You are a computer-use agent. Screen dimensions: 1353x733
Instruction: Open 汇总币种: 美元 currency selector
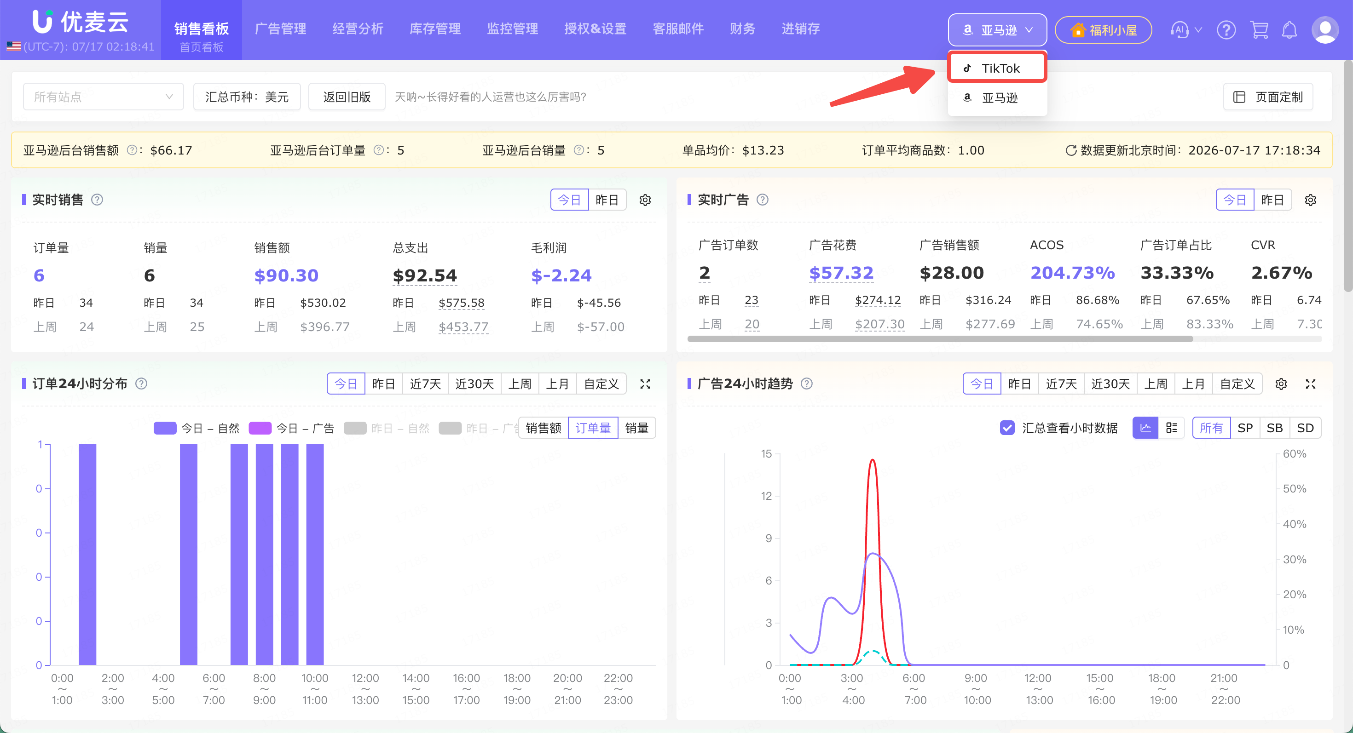coord(247,97)
